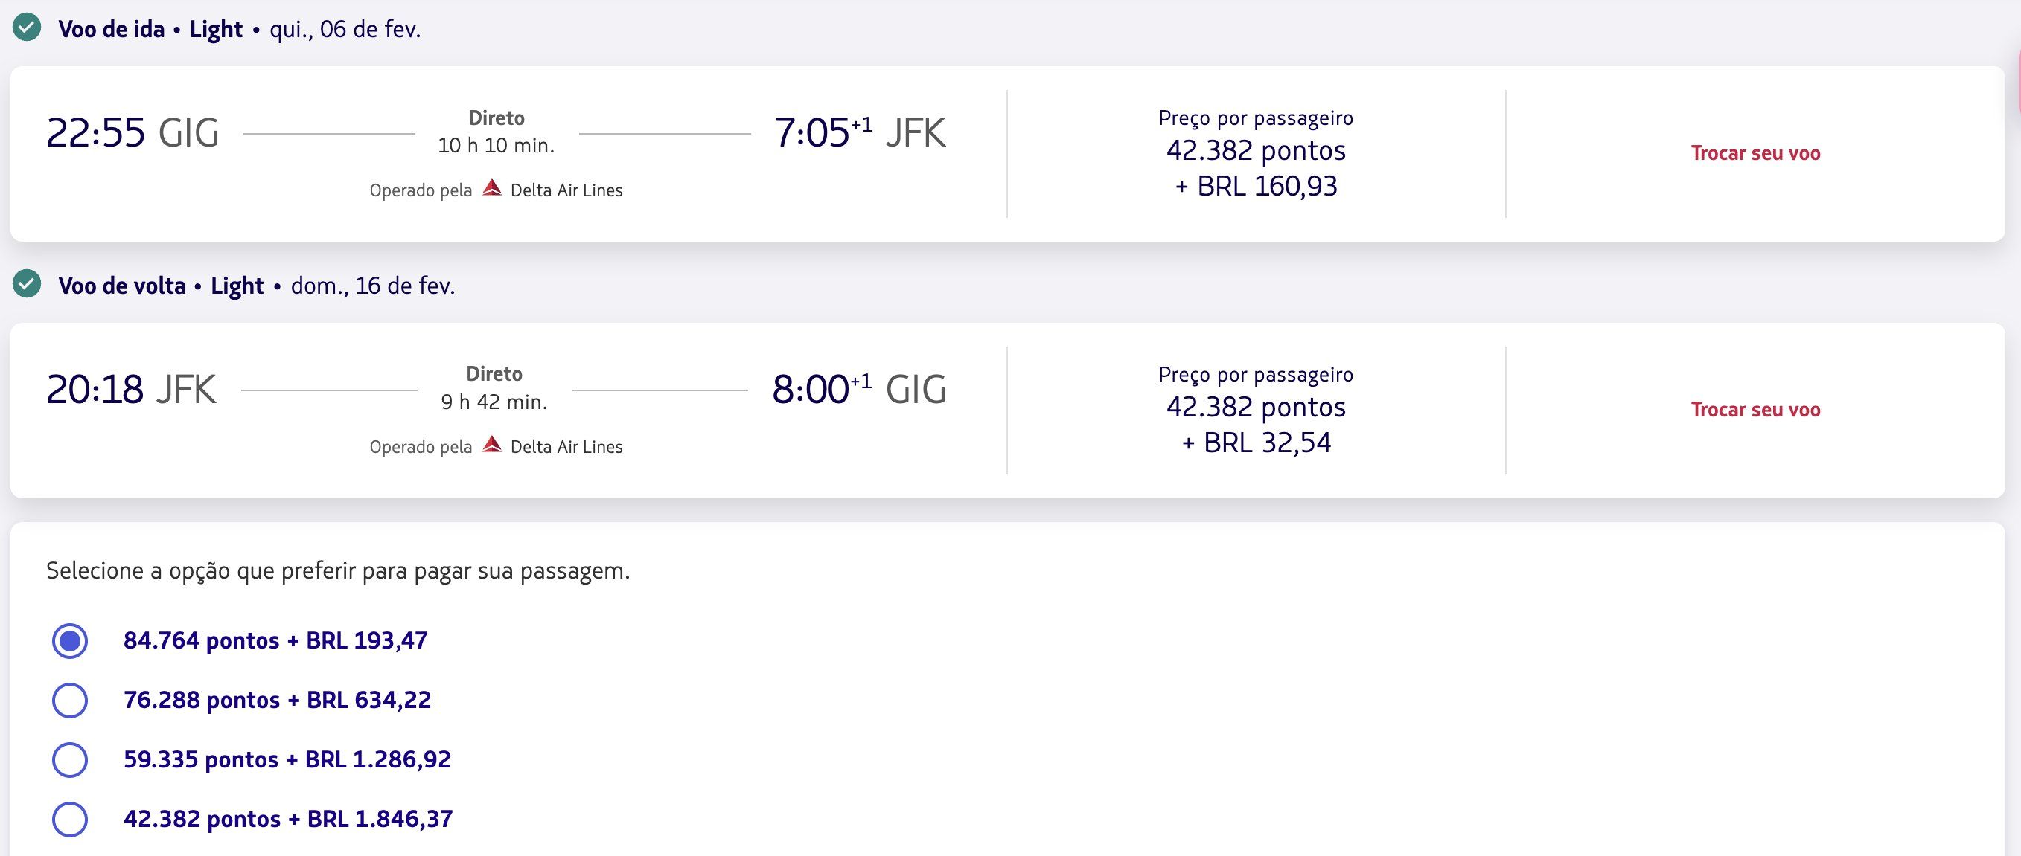Click the 22:55 GIG departure time

coord(133,132)
